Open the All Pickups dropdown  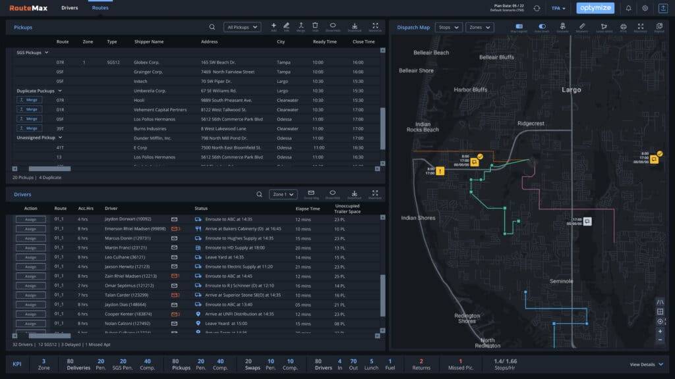click(x=242, y=27)
